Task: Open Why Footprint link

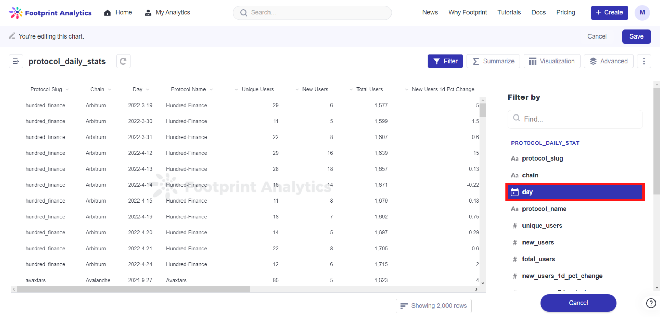Action: point(467,13)
